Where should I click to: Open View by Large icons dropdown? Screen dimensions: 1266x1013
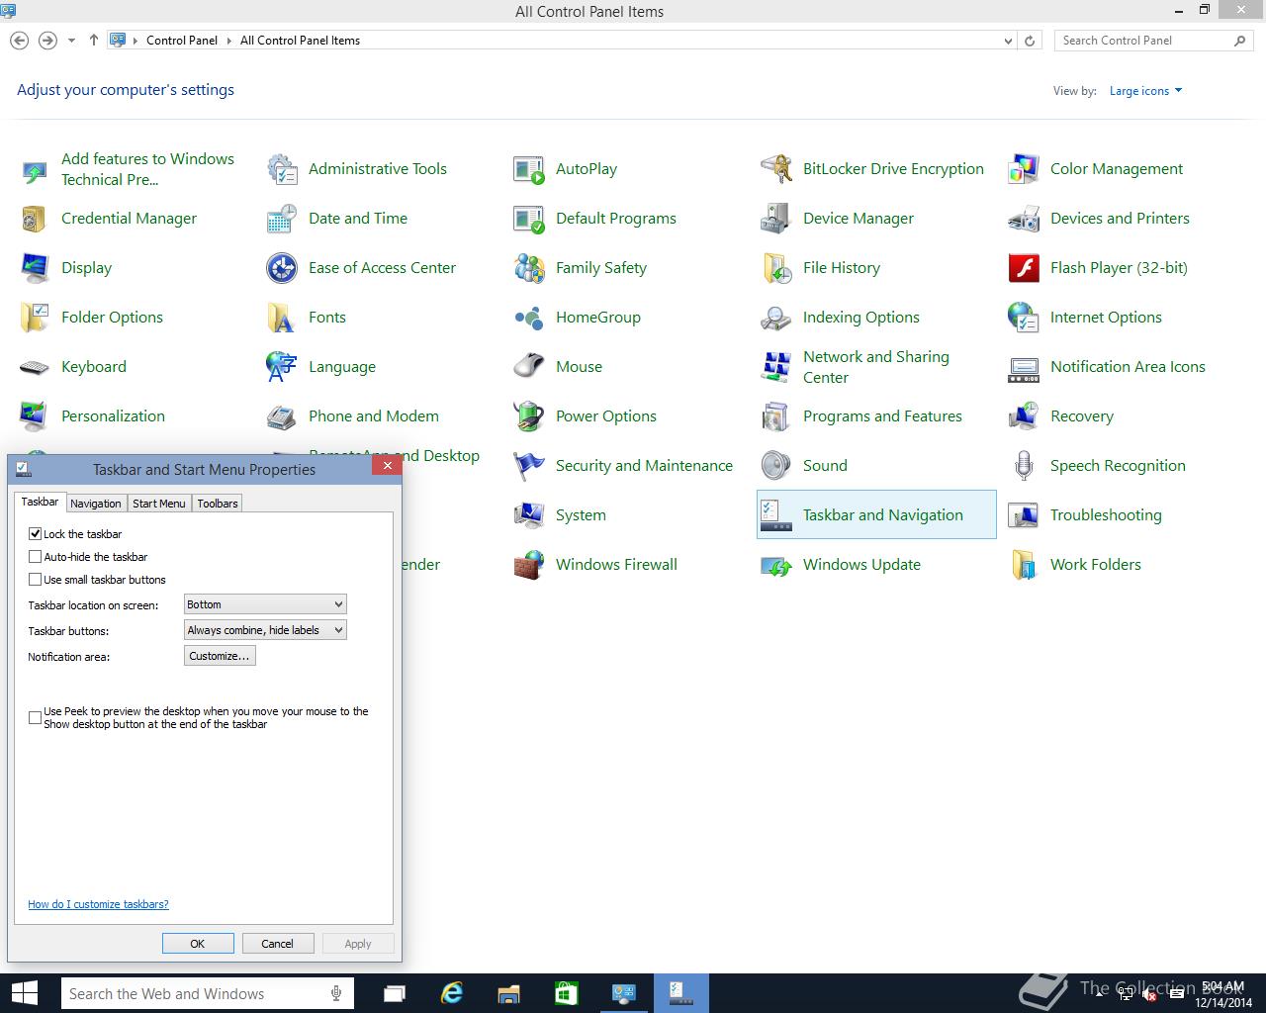(1145, 91)
